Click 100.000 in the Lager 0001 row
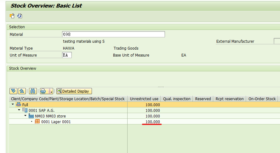280x153 pixels. (x=153, y=122)
